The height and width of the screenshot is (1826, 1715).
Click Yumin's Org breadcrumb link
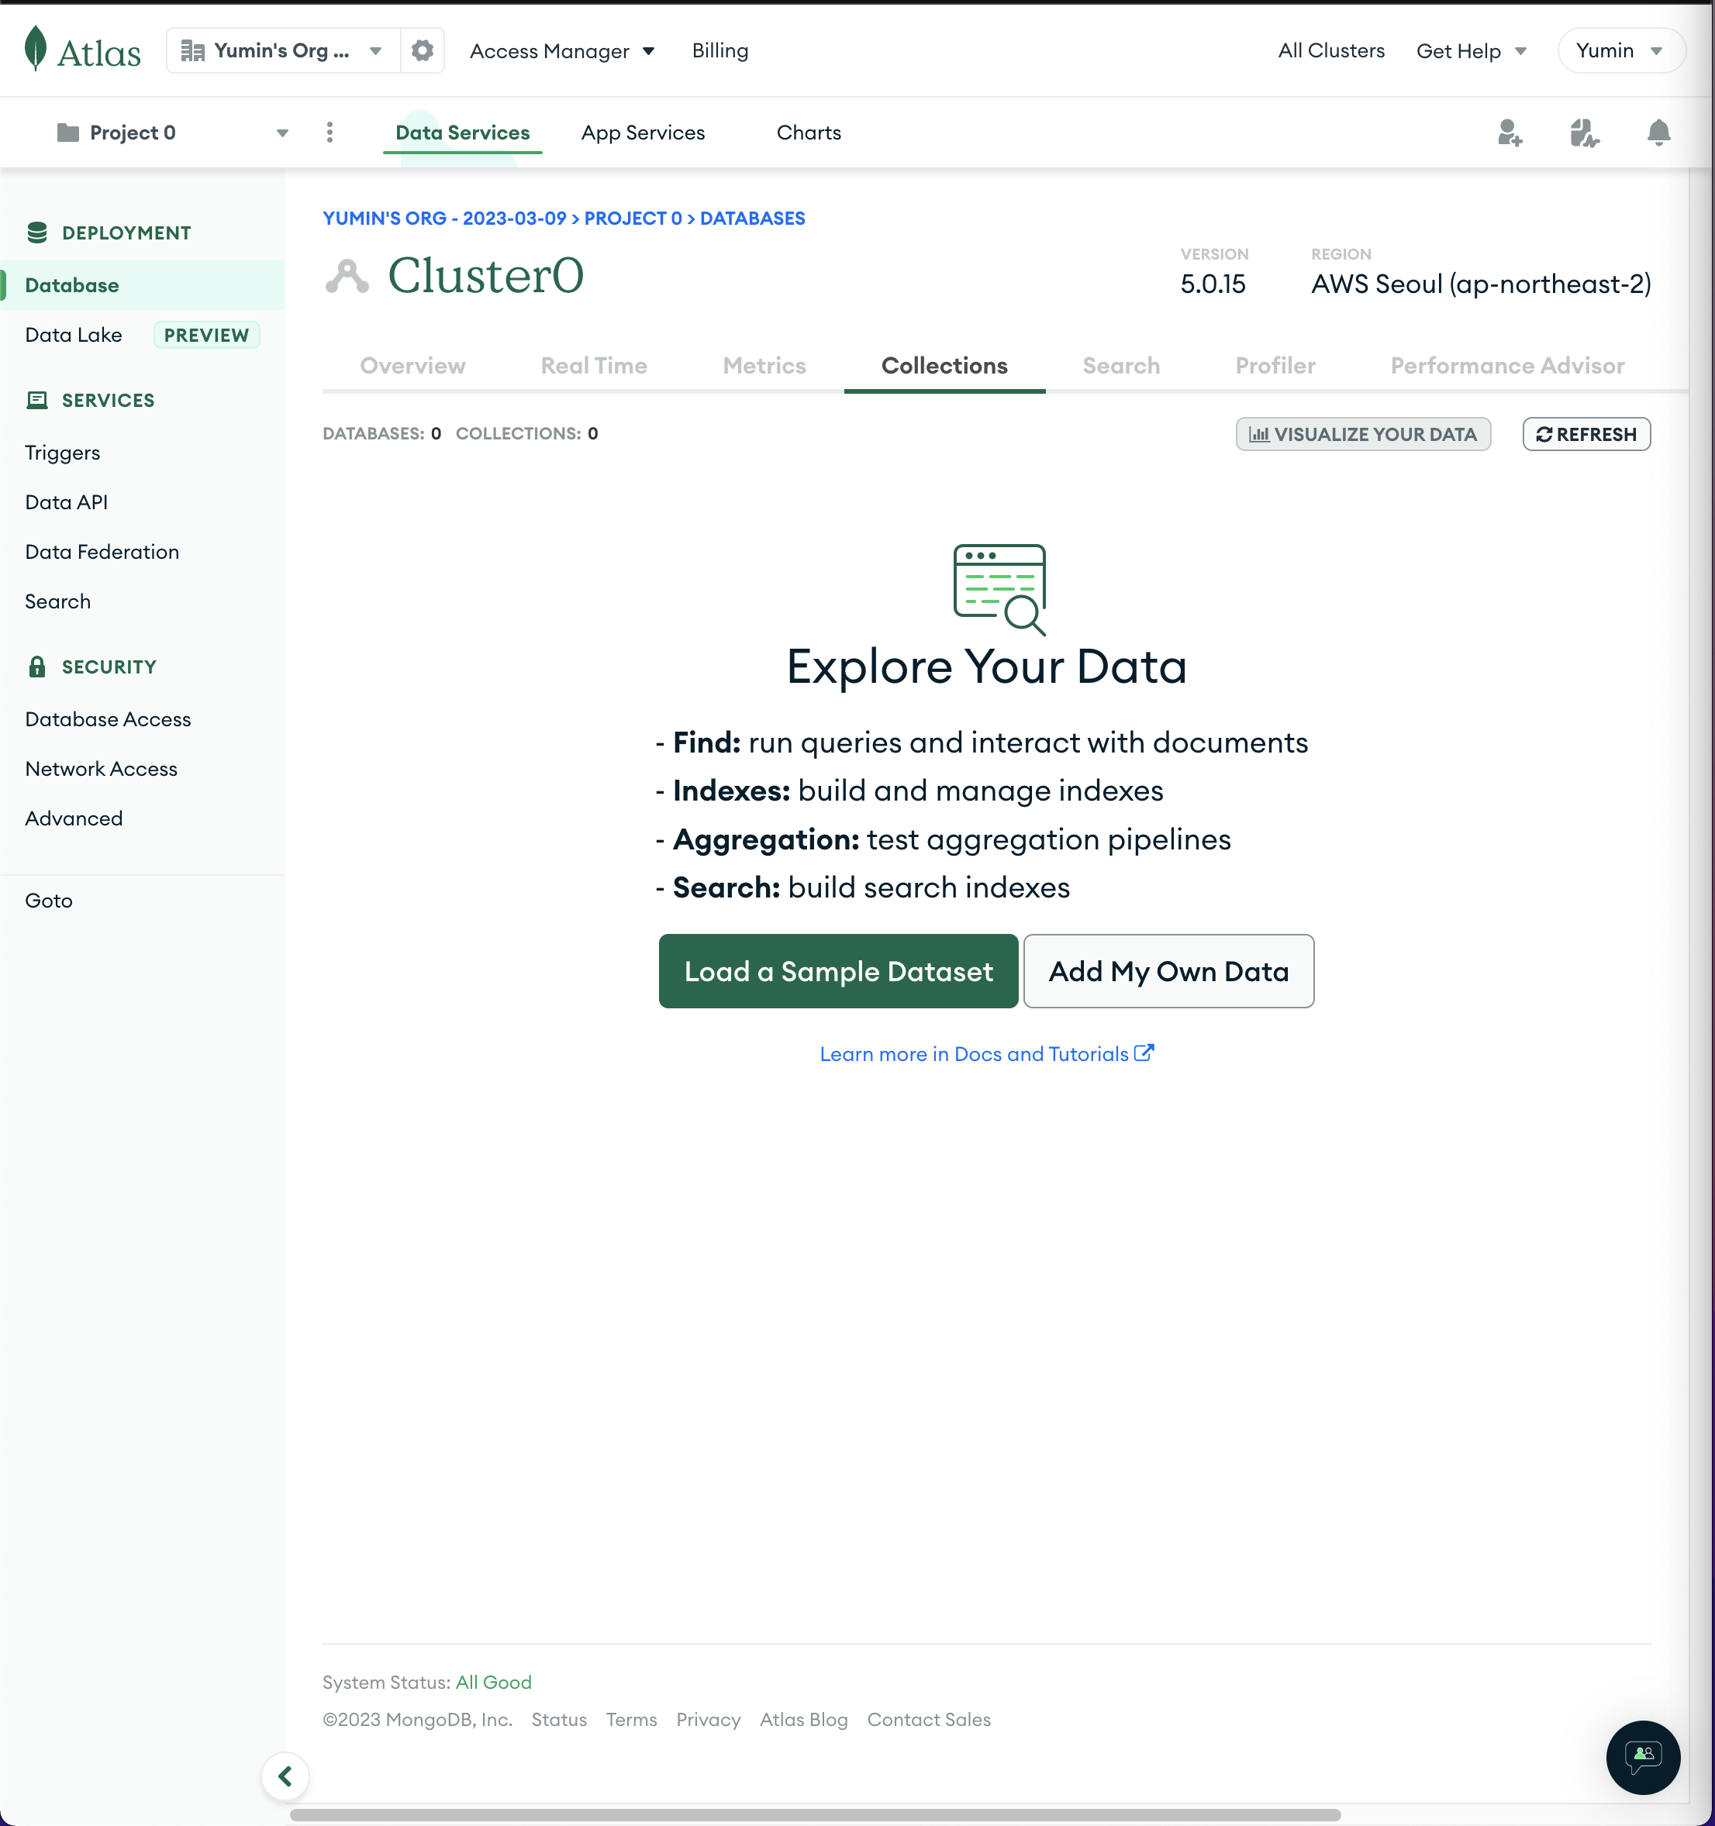click(444, 219)
